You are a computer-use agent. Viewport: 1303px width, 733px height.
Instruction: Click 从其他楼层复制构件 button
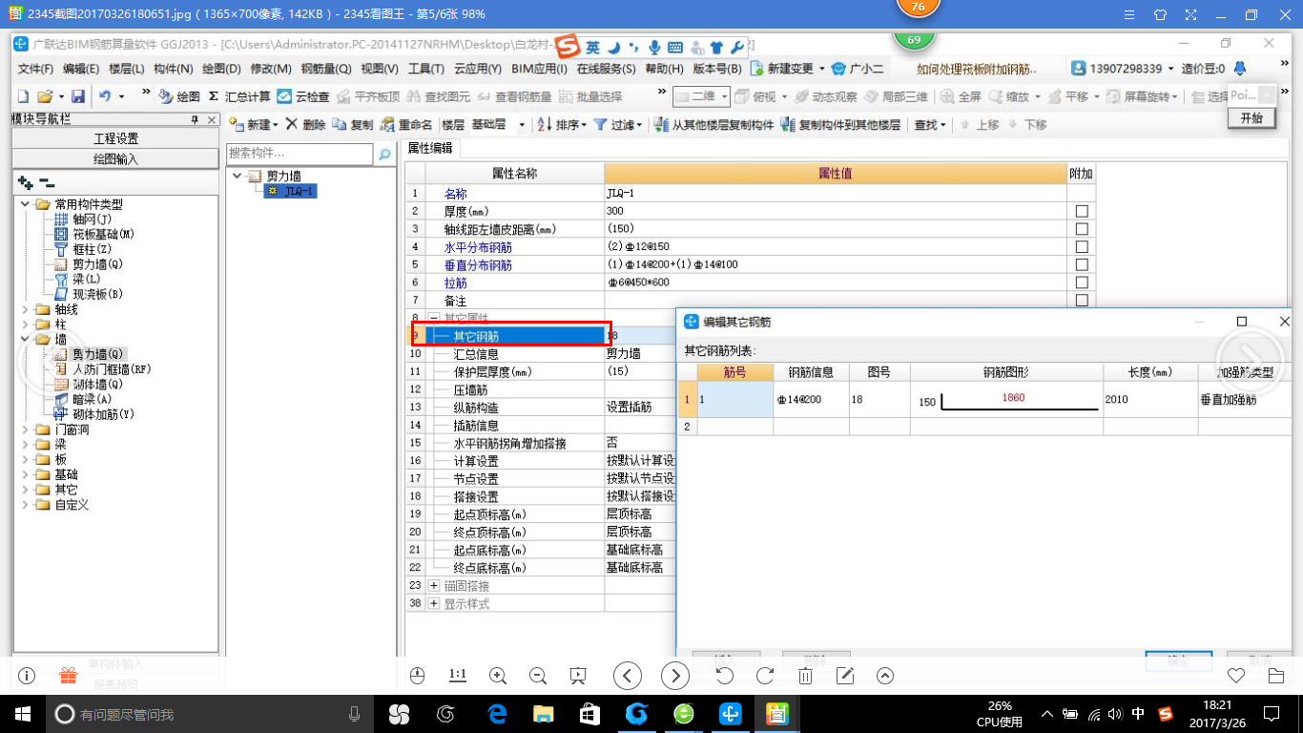(714, 125)
